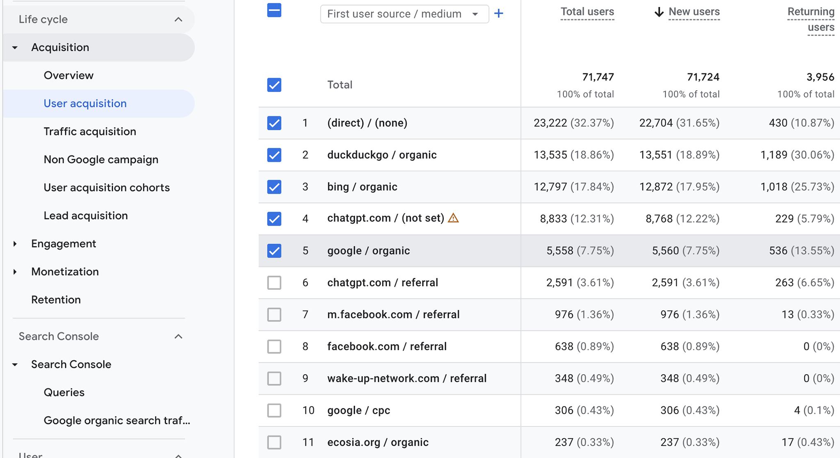Screen dimensions: 840x458
Task: Check the chatgpt.com / referral checkbox
Action: tap(274, 283)
